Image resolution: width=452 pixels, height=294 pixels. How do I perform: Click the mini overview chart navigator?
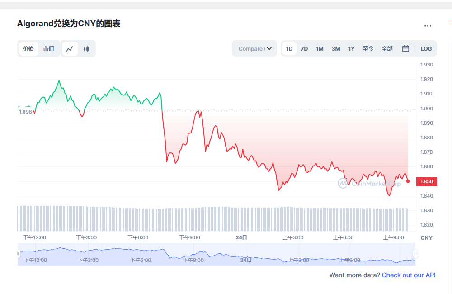217,254
